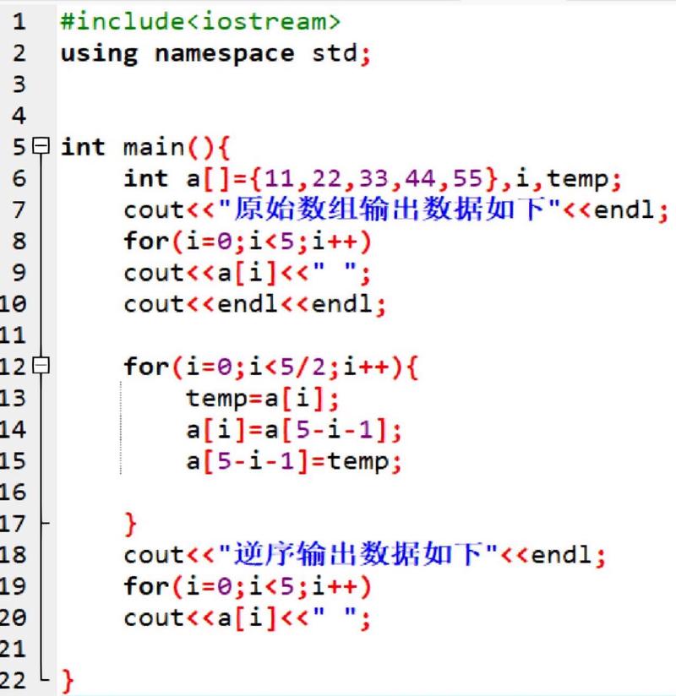Click the 'using namespace std;' line
The image size is (676, 696).
tap(215, 54)
